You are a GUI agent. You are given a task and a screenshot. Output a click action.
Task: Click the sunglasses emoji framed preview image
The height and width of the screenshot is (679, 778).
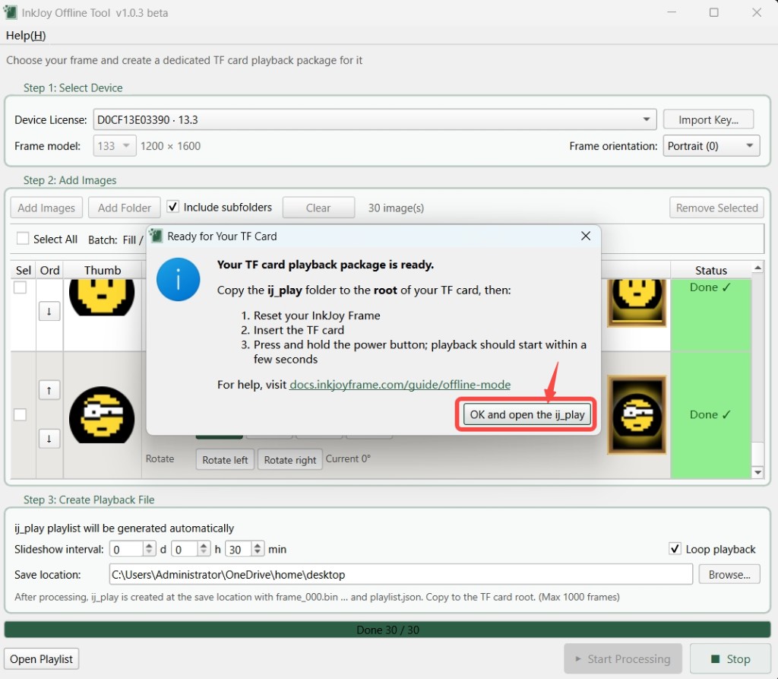point(637,414)
